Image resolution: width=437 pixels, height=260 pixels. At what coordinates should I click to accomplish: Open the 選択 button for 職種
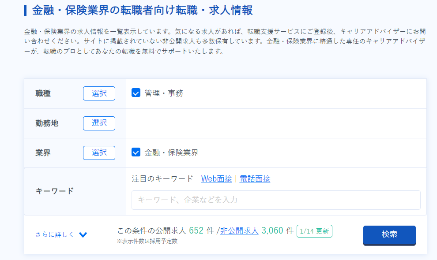[x=99, y=93]
